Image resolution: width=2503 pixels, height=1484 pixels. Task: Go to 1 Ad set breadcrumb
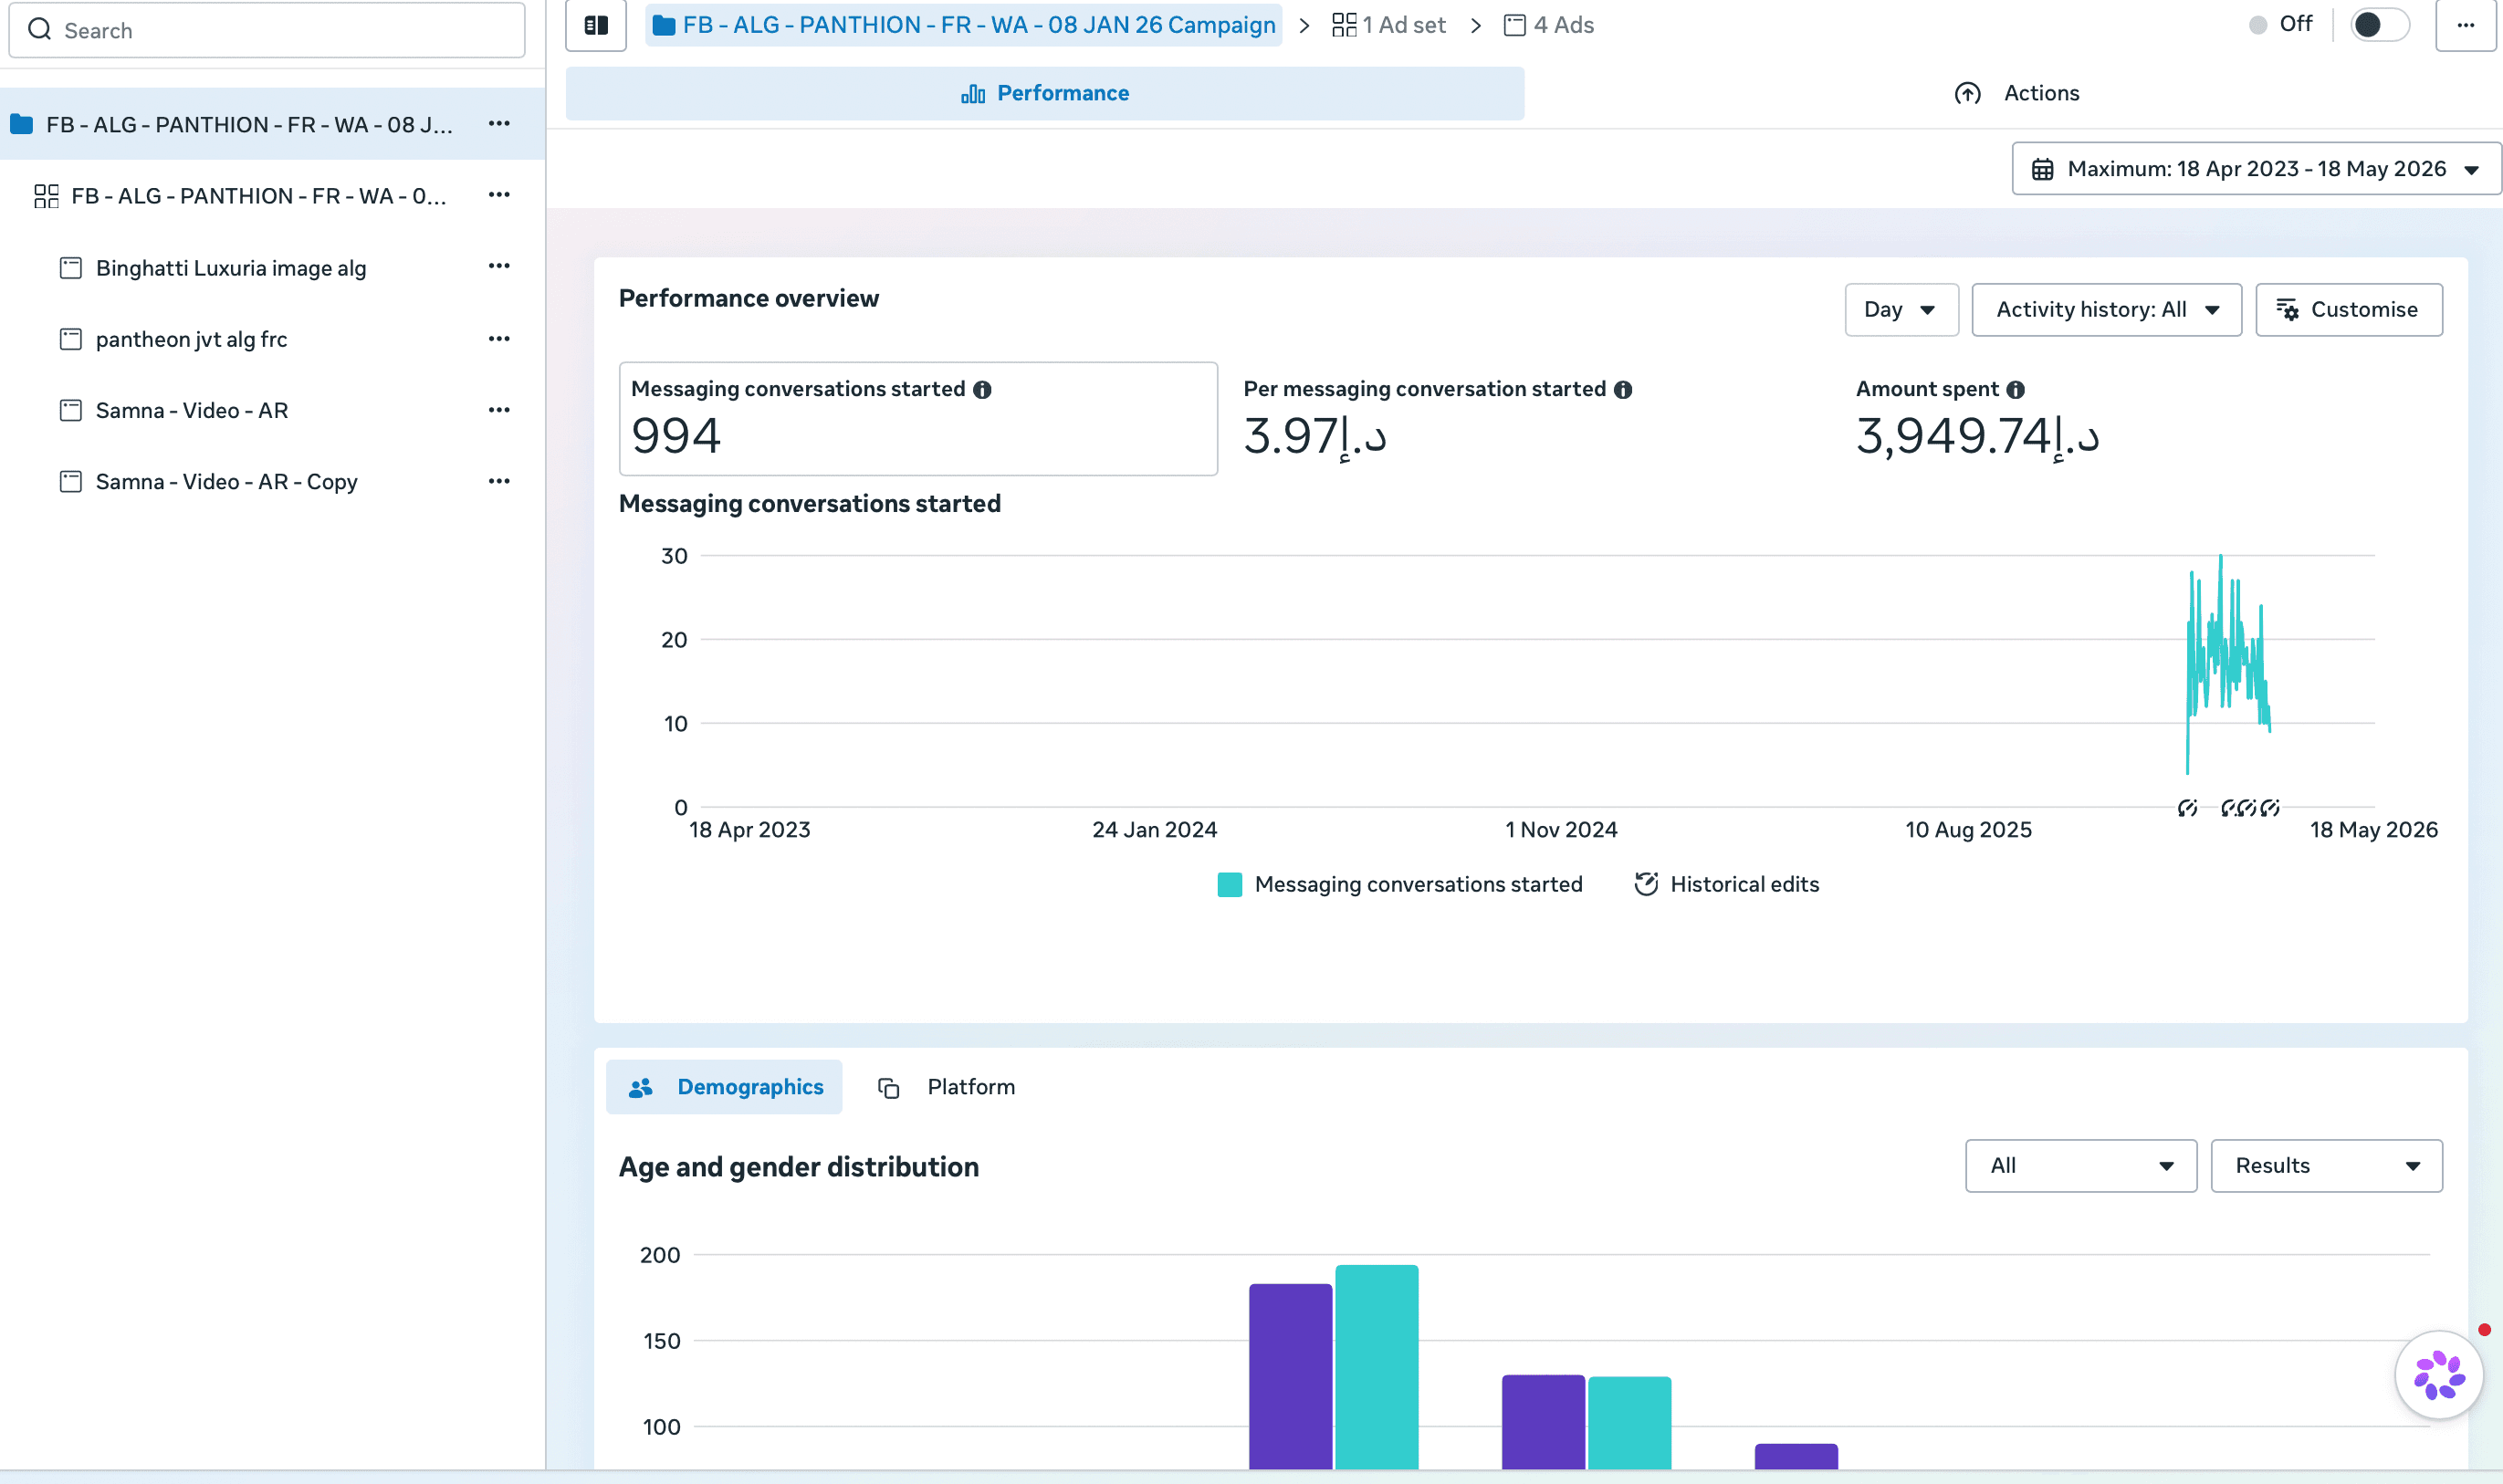(1389, 25)
